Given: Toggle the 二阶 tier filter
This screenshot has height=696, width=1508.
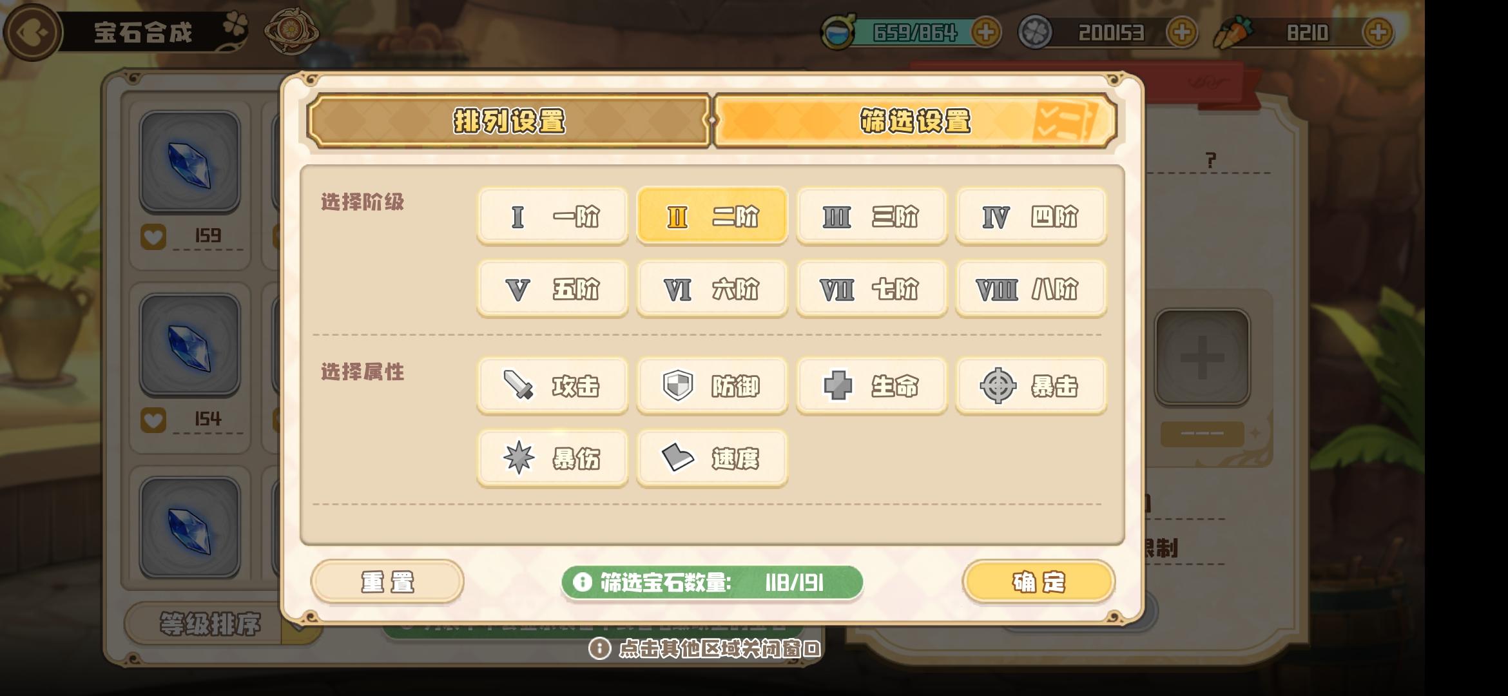Looking at the screenshot, I should (711, 217).
